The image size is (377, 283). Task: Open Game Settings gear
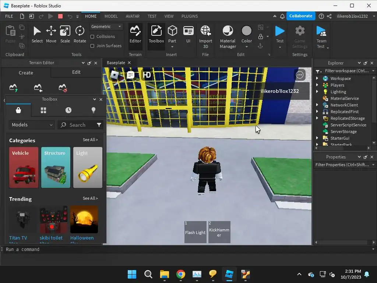pos(300,37)
